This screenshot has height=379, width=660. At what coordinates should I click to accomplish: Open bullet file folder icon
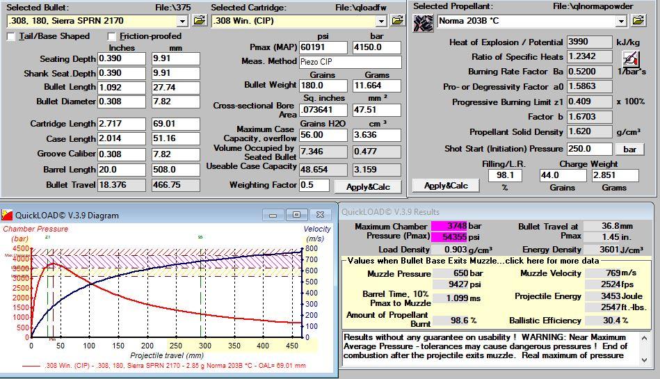point(200,20)
